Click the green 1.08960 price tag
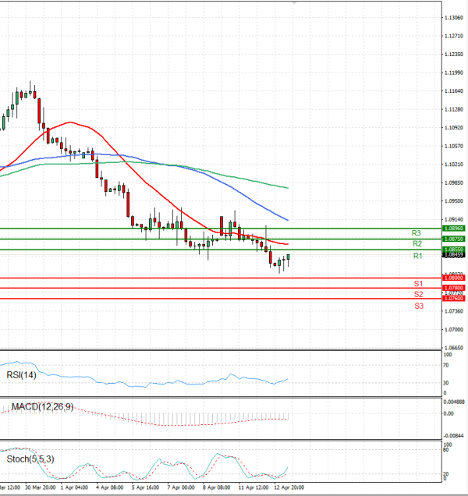 coord(454,229)
